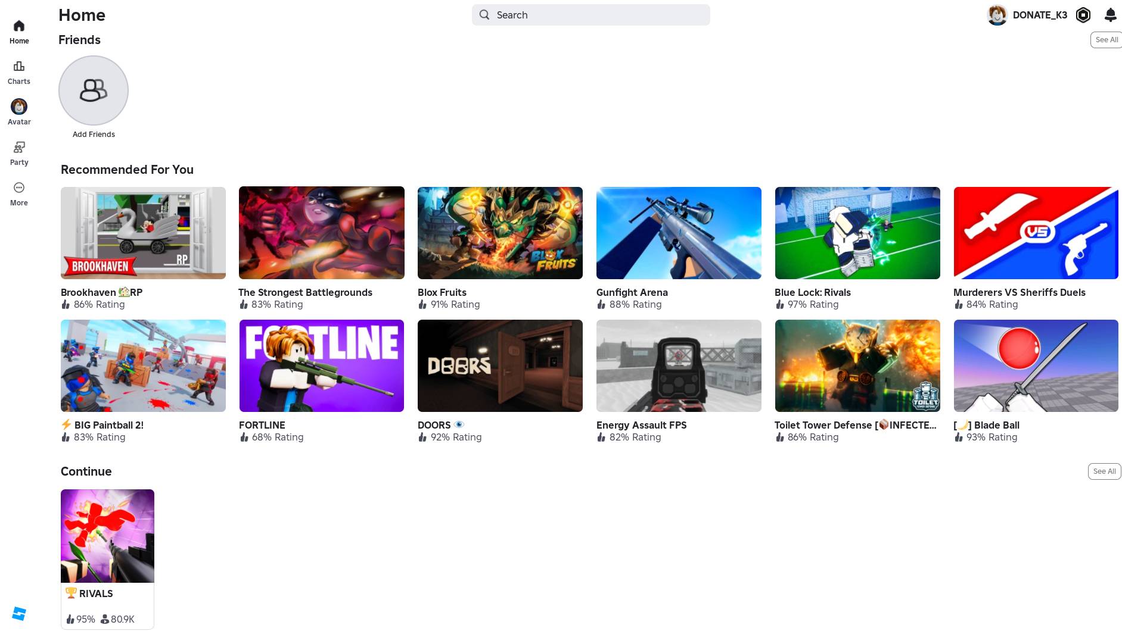Open the Gunfight Arena thumbnail
The image size is (1122, 631).
[679, 233]
